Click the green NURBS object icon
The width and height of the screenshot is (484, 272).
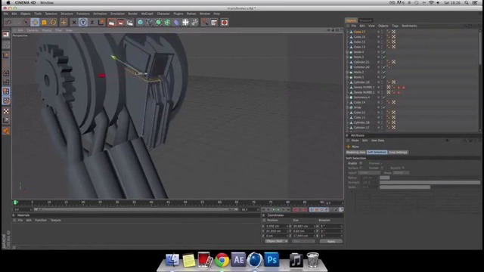(x=158, y=22)
